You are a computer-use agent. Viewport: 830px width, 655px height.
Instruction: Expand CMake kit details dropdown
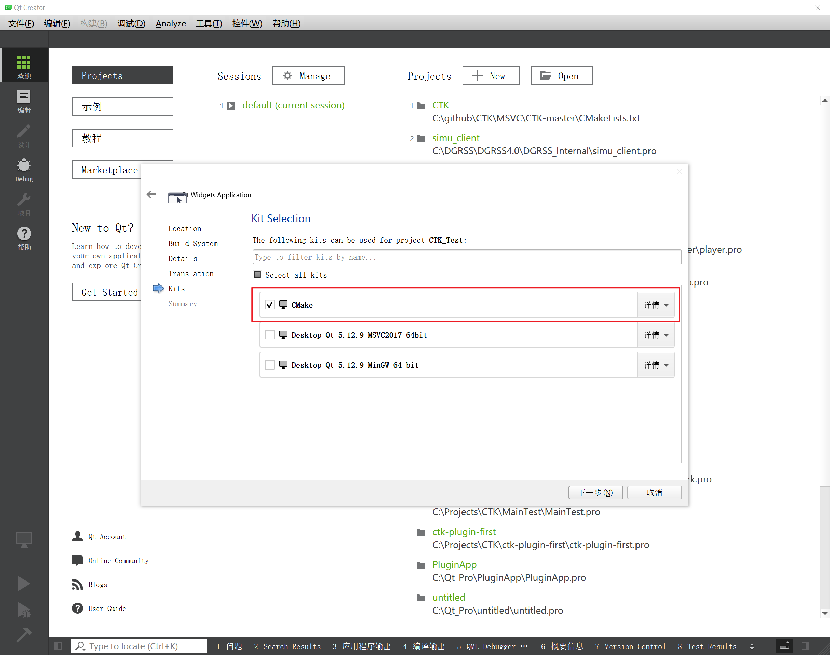point(656,305)
